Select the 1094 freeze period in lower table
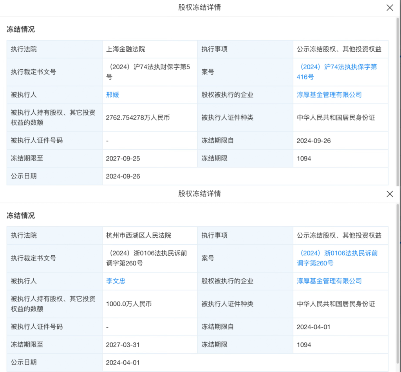The width and height of the screenshot is (401, 372). tap(304, 345)
